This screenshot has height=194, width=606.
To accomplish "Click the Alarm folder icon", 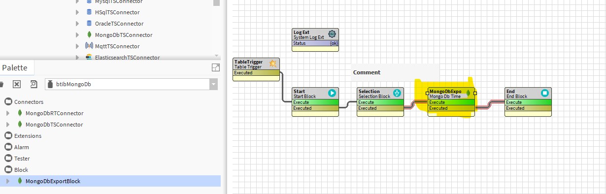I will (8, 147).
